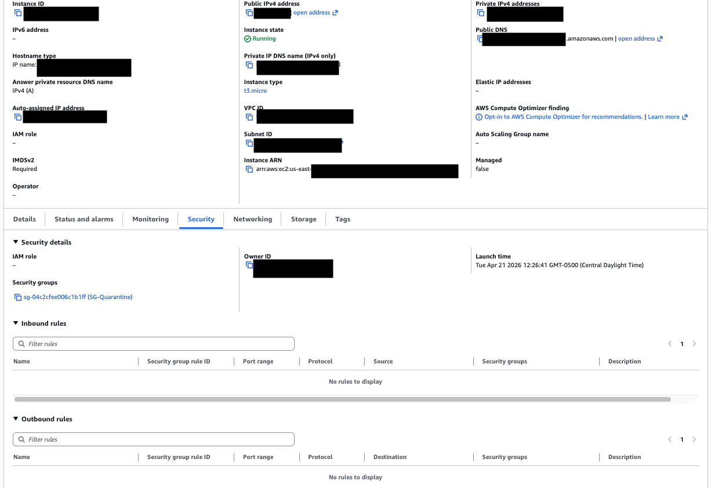Click Opt-in to AWS Compute Optimizer link
Viewport: 711px width, 488px height.
563,117
